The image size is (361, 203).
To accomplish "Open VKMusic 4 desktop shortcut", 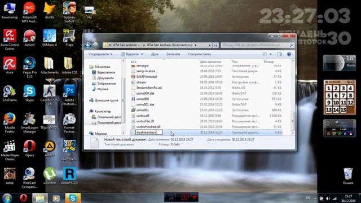I will click(x=49, y=38).
